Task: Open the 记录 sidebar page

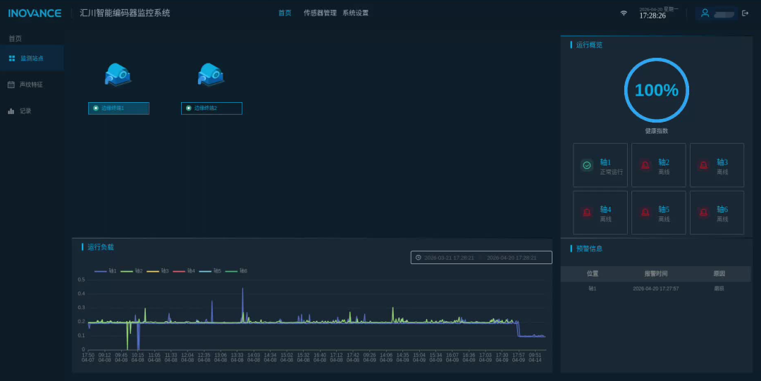Action: point(25,111)
